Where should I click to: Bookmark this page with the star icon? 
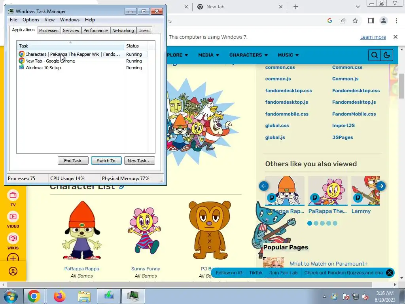355,21
